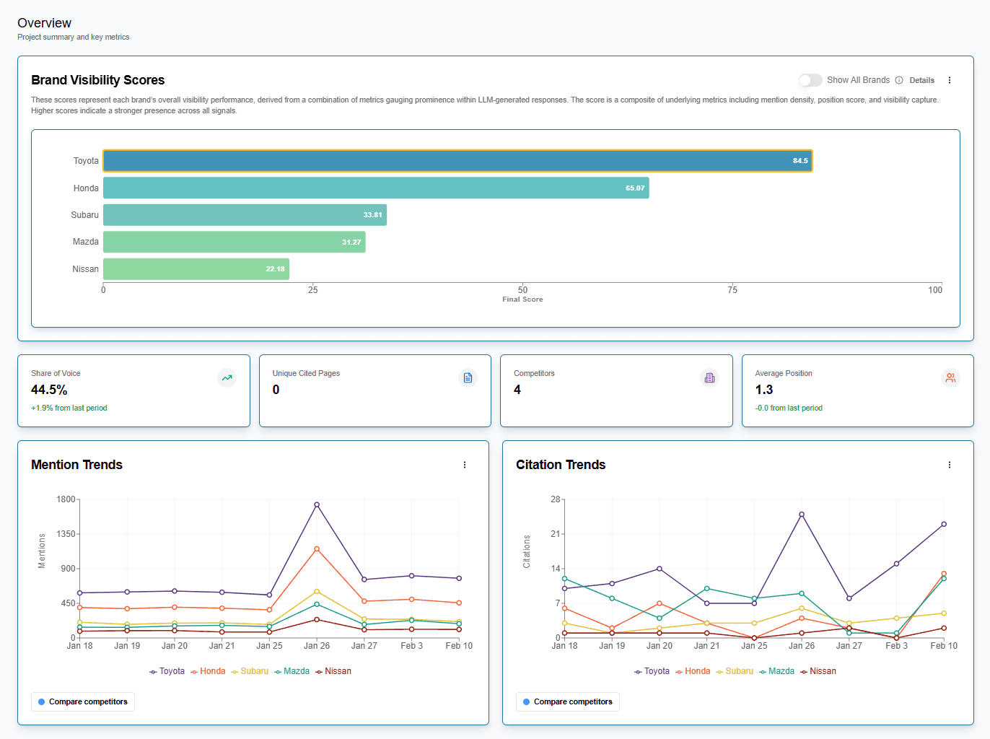Image resolution: width=990 pixels, height=739 pixels.
Task: Toggle Compare competitors under Citation Trends
Action: click(567, 701)
